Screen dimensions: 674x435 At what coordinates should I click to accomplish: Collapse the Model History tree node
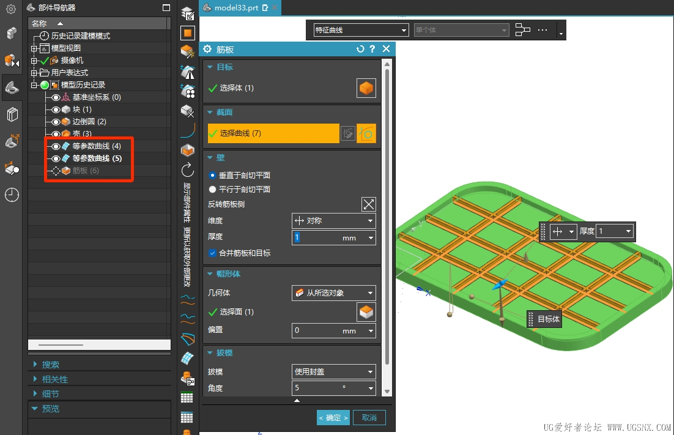[x=34, y=85]
